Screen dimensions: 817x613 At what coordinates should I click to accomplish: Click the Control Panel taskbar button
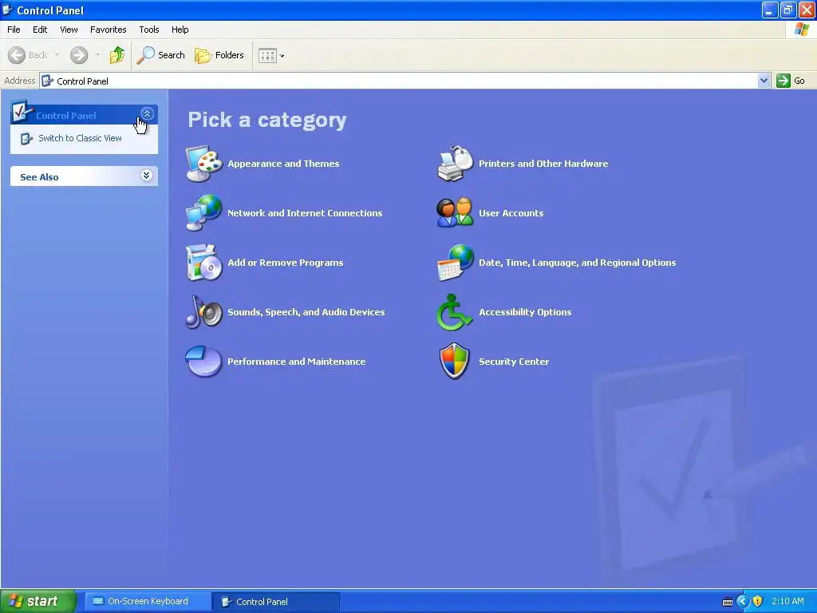pos(276,602)
